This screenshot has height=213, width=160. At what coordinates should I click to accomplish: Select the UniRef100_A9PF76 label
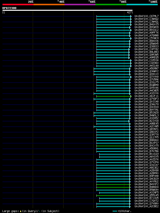[146, 33]
